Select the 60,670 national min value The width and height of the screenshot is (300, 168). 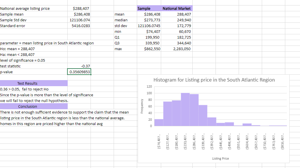point(176,32)
